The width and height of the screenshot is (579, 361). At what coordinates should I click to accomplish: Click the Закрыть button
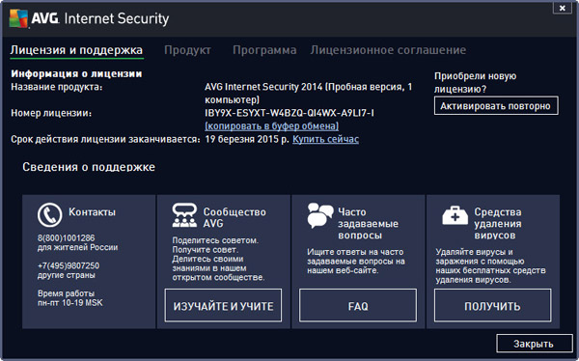(534, 344)
